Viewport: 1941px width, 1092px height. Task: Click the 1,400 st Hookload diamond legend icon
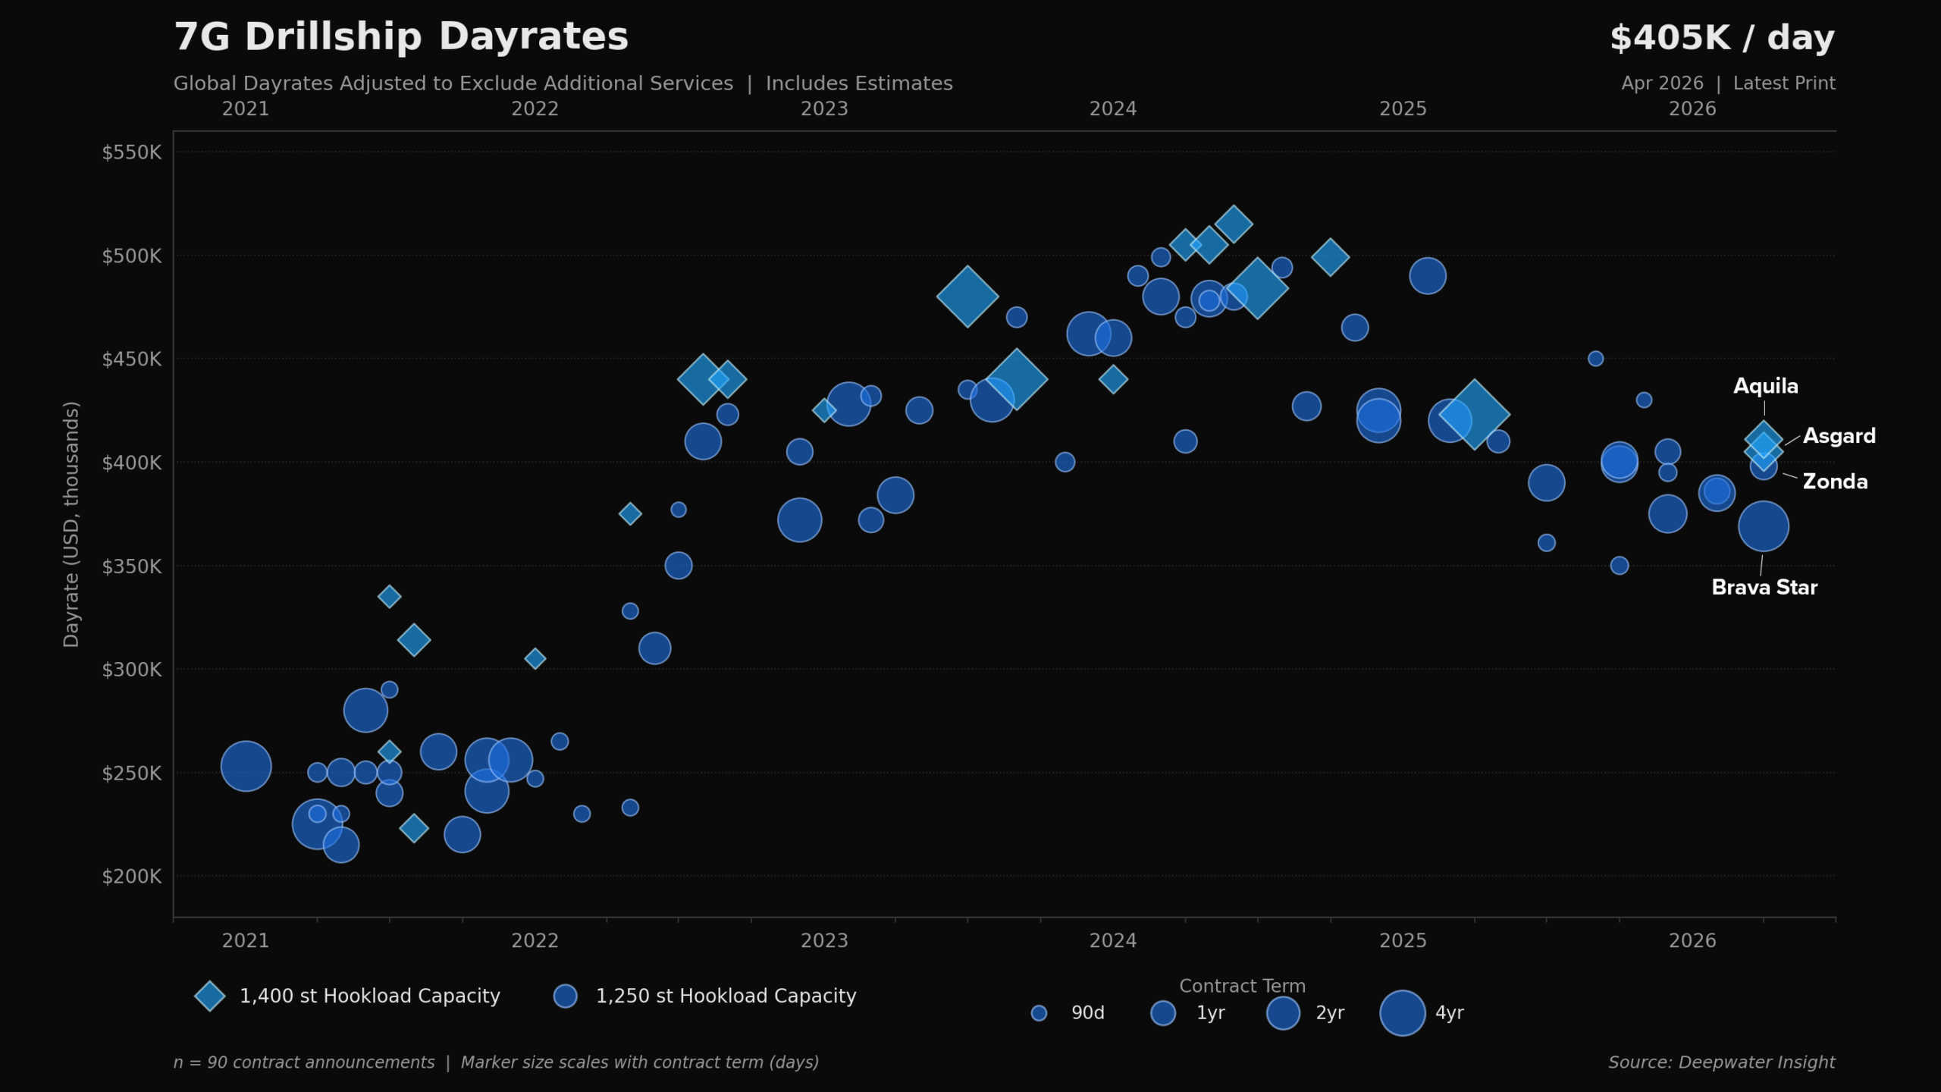tap(210, 996)
